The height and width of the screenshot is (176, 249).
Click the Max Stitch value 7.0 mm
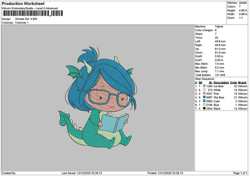tap(220, 64)
